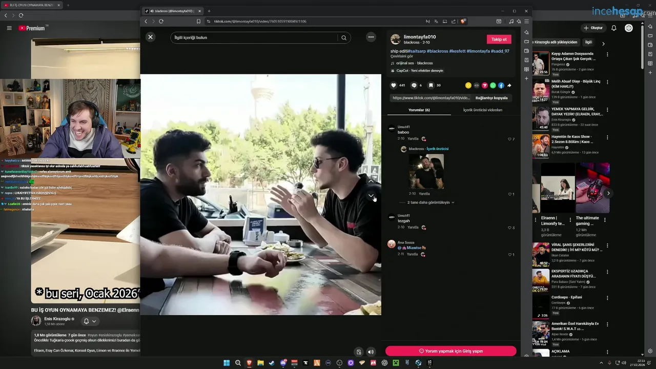656x369 pixels.
Task: Open options menu for 'Melih Abuaf Olayı' video
Action: (x=607, y=82)
